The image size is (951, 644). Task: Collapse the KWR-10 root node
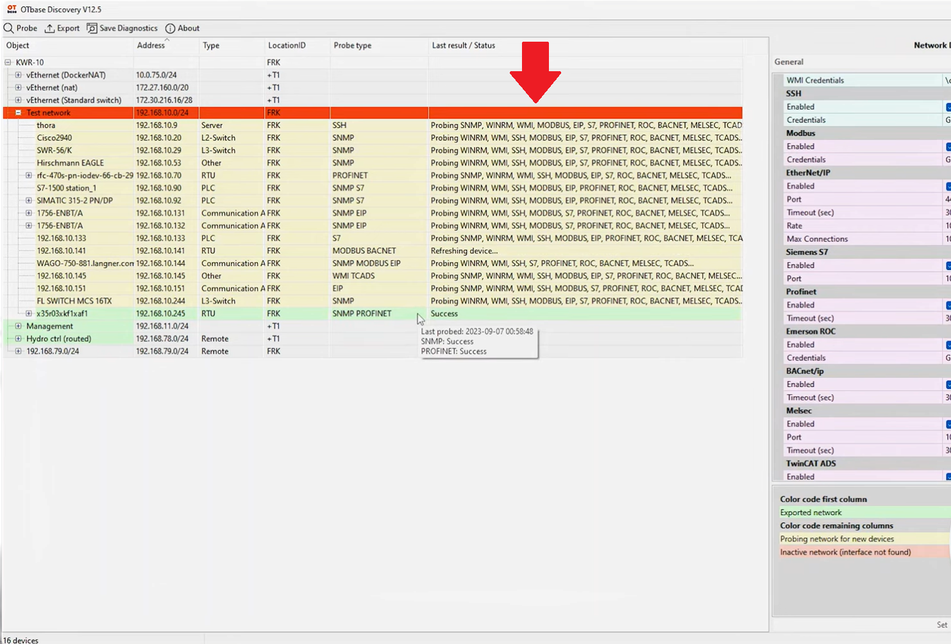pyautogui.click(x=8, y=62)
